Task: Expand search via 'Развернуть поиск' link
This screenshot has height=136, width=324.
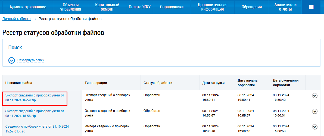Action: 31,60
